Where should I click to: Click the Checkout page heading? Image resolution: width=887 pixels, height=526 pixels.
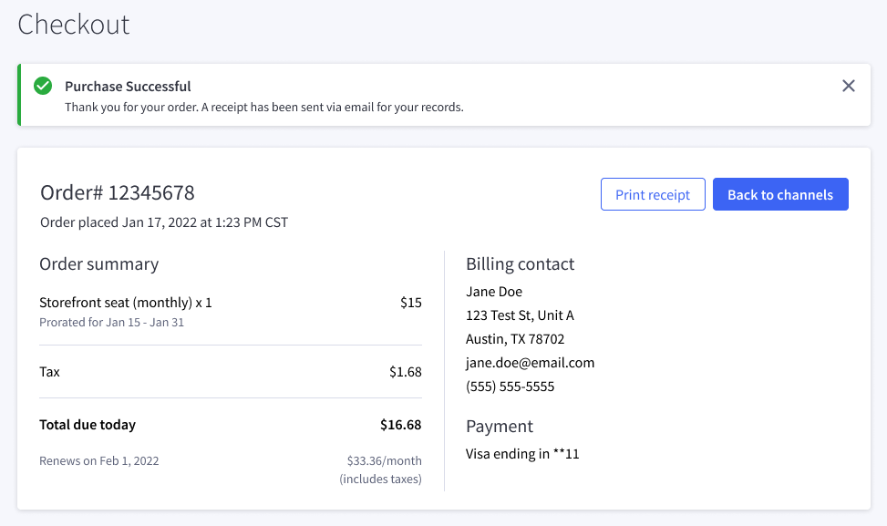[74, 24]
